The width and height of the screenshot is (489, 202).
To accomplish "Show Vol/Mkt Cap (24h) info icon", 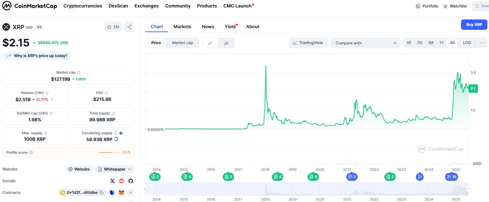I will click(x=51, y=113).
